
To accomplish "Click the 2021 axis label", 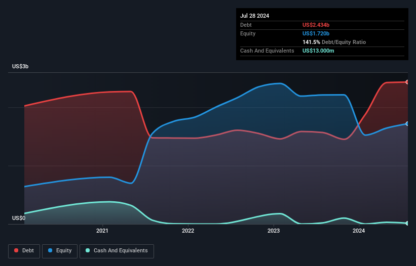I will [102, 231].
